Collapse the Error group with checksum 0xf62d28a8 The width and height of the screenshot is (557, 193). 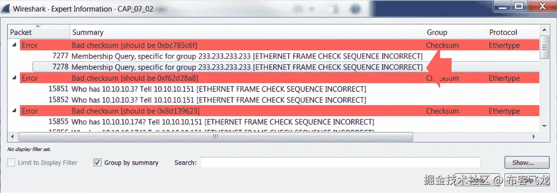tap(15, 78)
